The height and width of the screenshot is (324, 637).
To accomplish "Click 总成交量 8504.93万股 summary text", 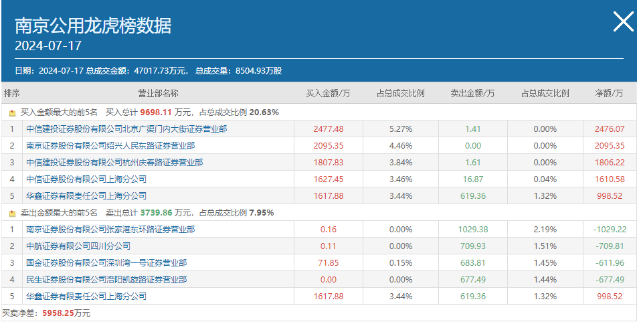I will (x=238, y=71).
